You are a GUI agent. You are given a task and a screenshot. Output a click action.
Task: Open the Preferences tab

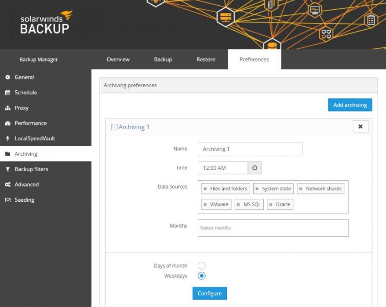254,60
